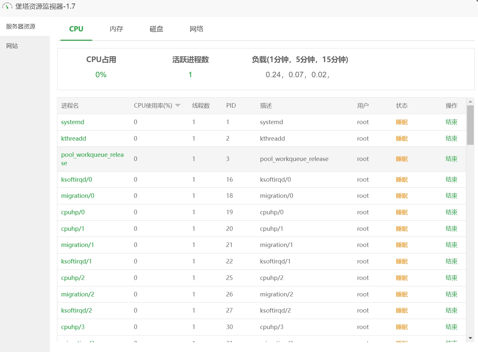Open the ksoftirqd/0 process name link

click(77, 180)
